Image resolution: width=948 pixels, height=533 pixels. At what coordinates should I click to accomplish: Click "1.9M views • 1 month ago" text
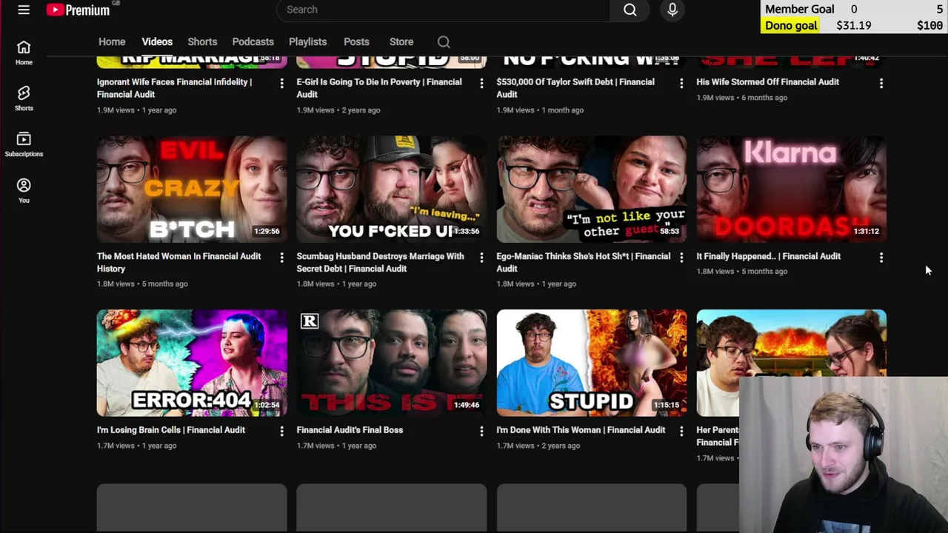[540, 110]
